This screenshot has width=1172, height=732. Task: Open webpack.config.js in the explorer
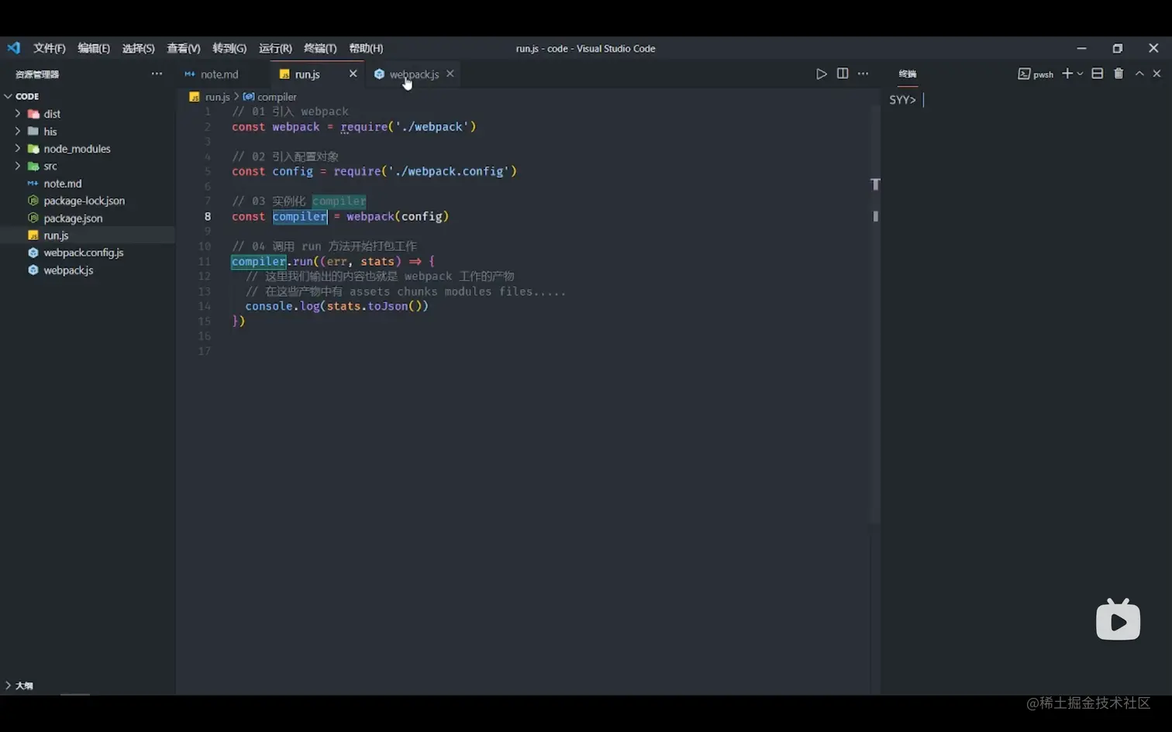pyautogui.click(x=88, y=253)
